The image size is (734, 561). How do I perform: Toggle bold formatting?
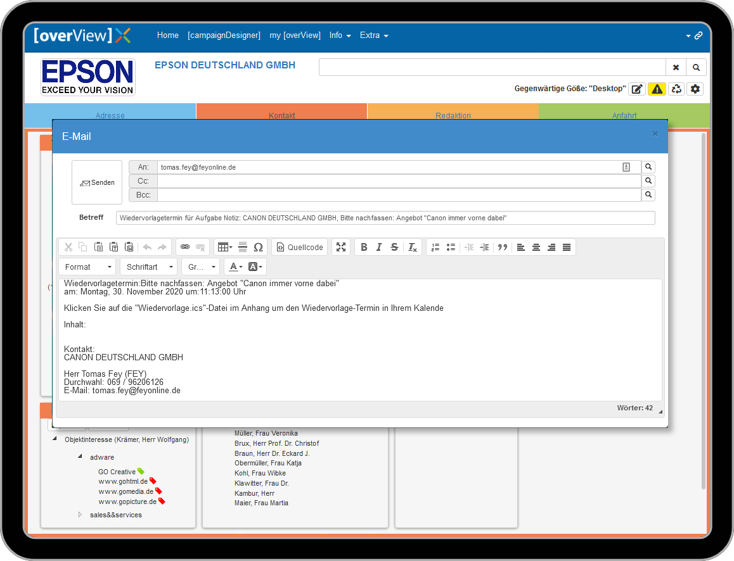[364, 248]
